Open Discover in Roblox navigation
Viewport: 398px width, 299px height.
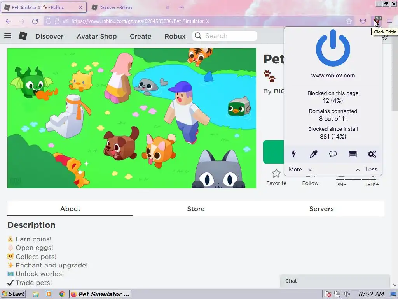tap(49, 36)
